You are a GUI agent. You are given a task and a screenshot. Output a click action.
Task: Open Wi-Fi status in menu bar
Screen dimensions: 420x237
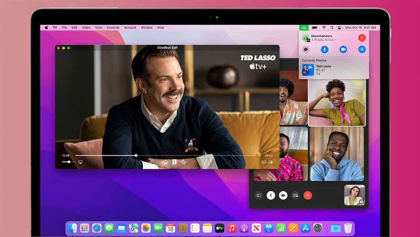324,28
